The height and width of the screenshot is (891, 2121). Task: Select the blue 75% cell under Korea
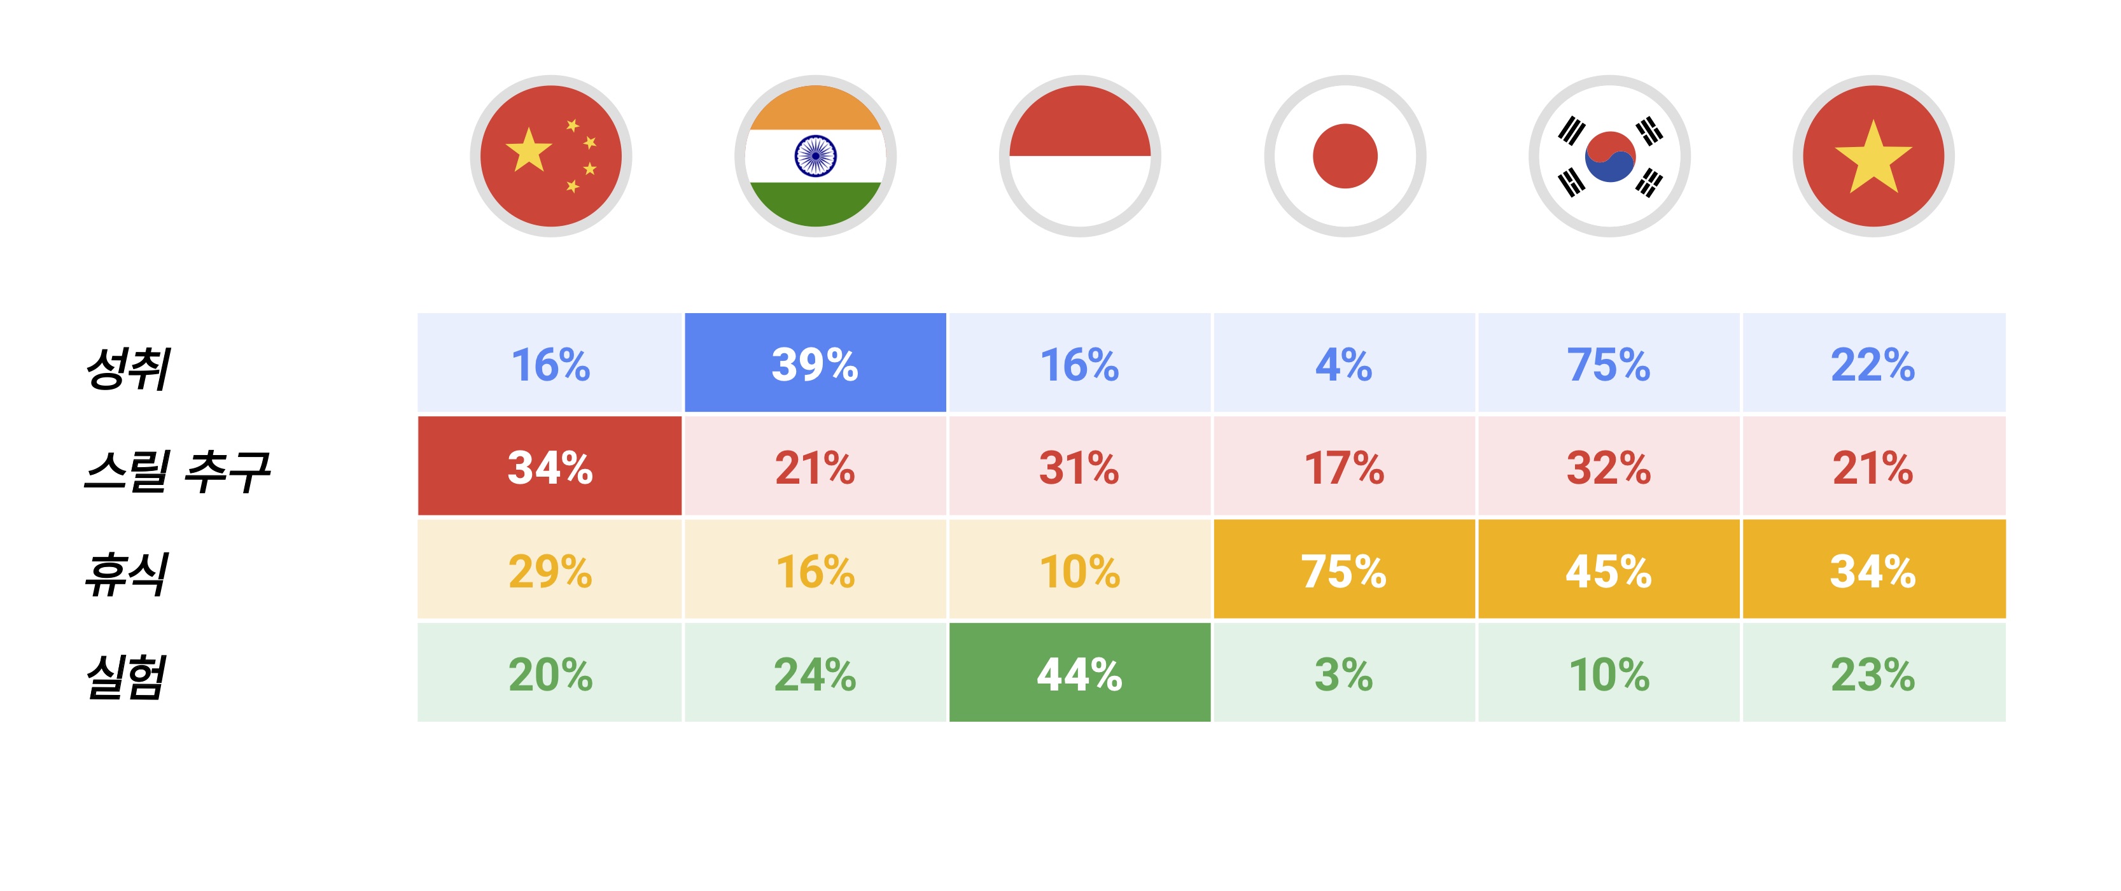(x=1609, y=362)
